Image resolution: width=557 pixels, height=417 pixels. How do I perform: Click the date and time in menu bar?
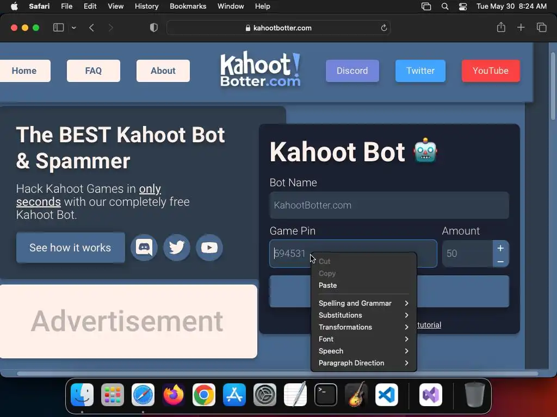point(511,7)
